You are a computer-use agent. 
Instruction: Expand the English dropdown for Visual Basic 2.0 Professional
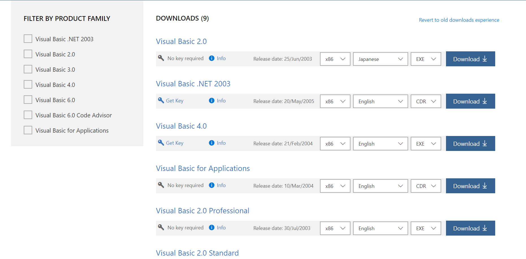click(x=380, y=228)
